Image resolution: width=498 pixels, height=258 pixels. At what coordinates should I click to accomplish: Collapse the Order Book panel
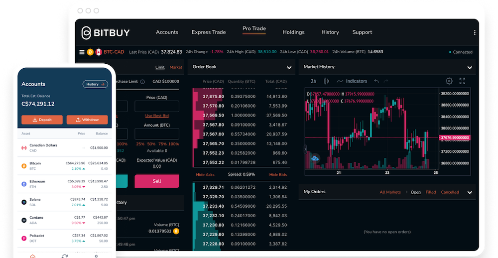[289, 67]
